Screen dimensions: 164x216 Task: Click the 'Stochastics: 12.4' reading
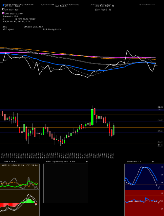pyautogui.click(x=10, y=16)
